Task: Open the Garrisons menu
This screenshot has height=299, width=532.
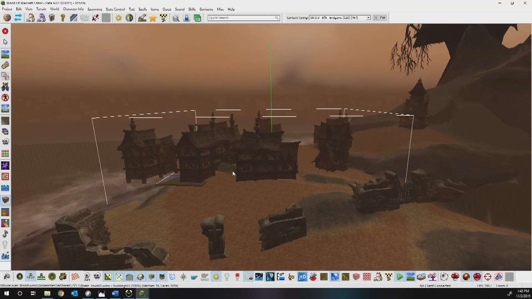Action: 206,9
